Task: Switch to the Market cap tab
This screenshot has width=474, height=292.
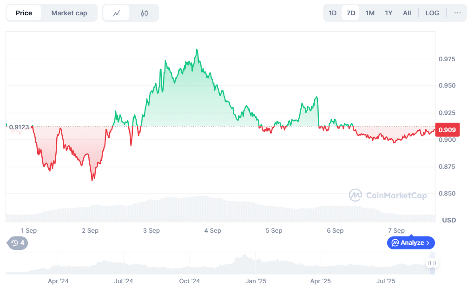Action: click(69, 13)
